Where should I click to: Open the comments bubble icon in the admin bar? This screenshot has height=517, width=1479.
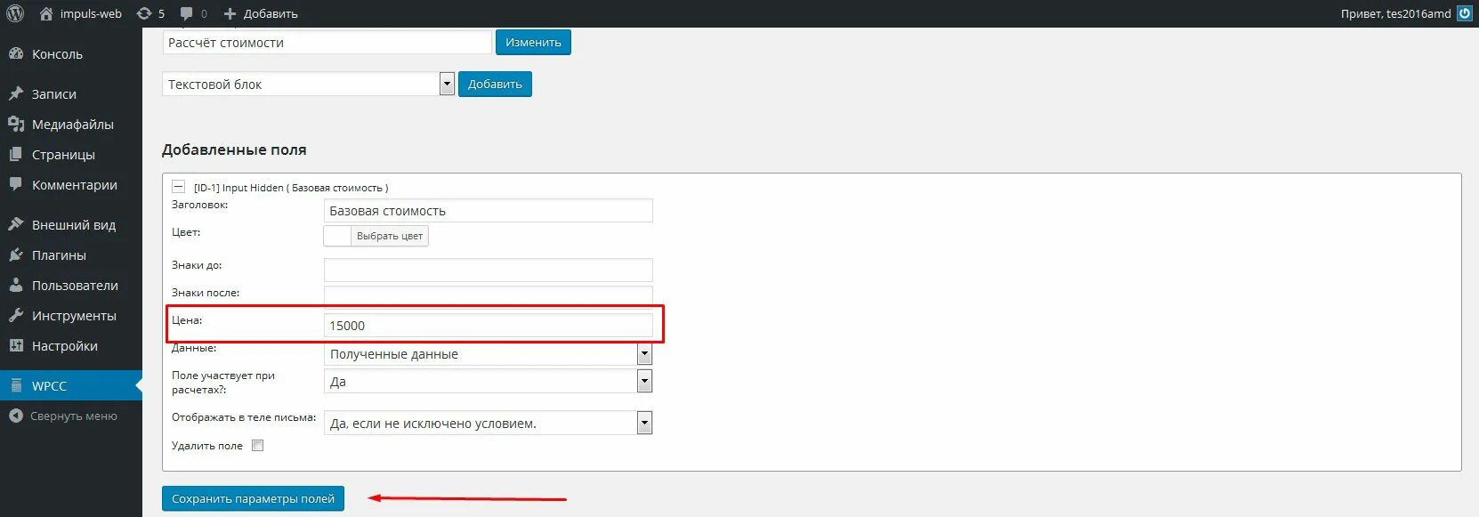coord(186,13)
